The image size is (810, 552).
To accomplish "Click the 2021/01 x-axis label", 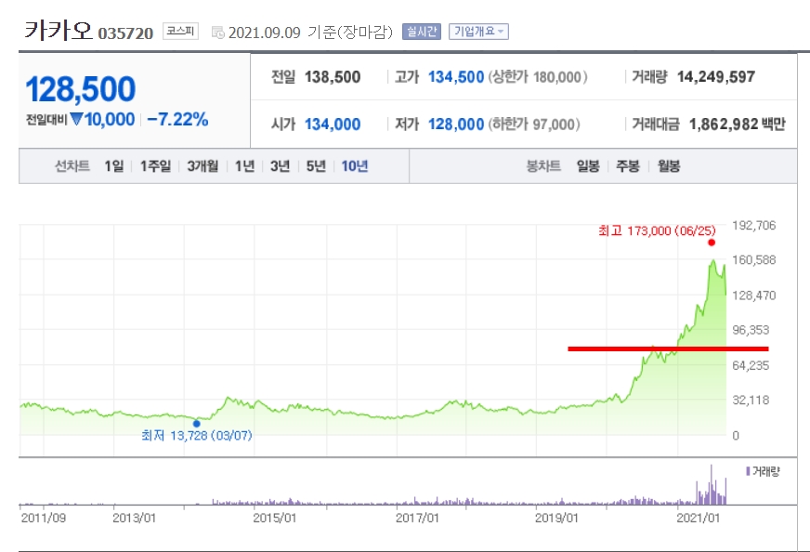I will click(x=698, y=518).
